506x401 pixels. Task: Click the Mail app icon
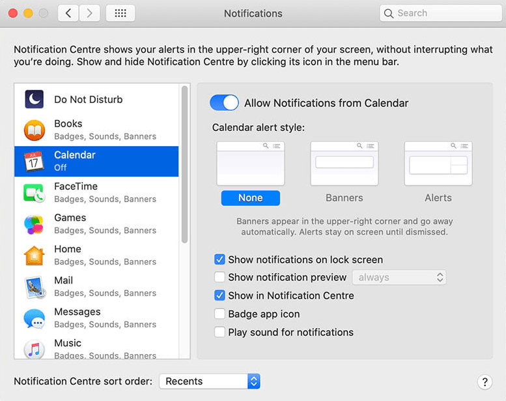[35, 287]
